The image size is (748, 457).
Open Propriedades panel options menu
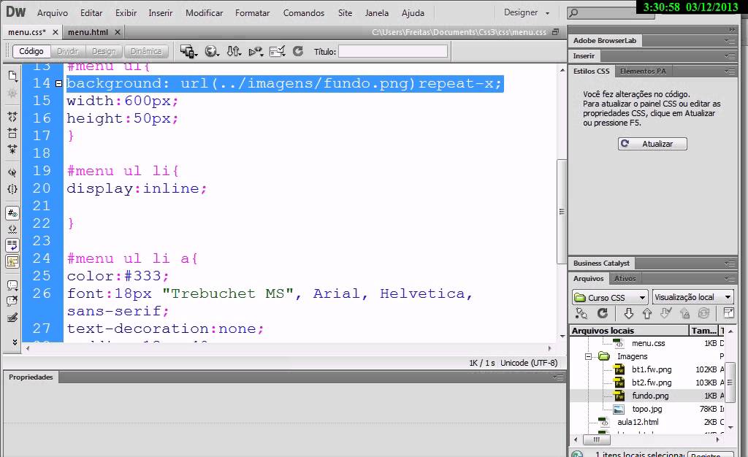(x=558, y=377)
